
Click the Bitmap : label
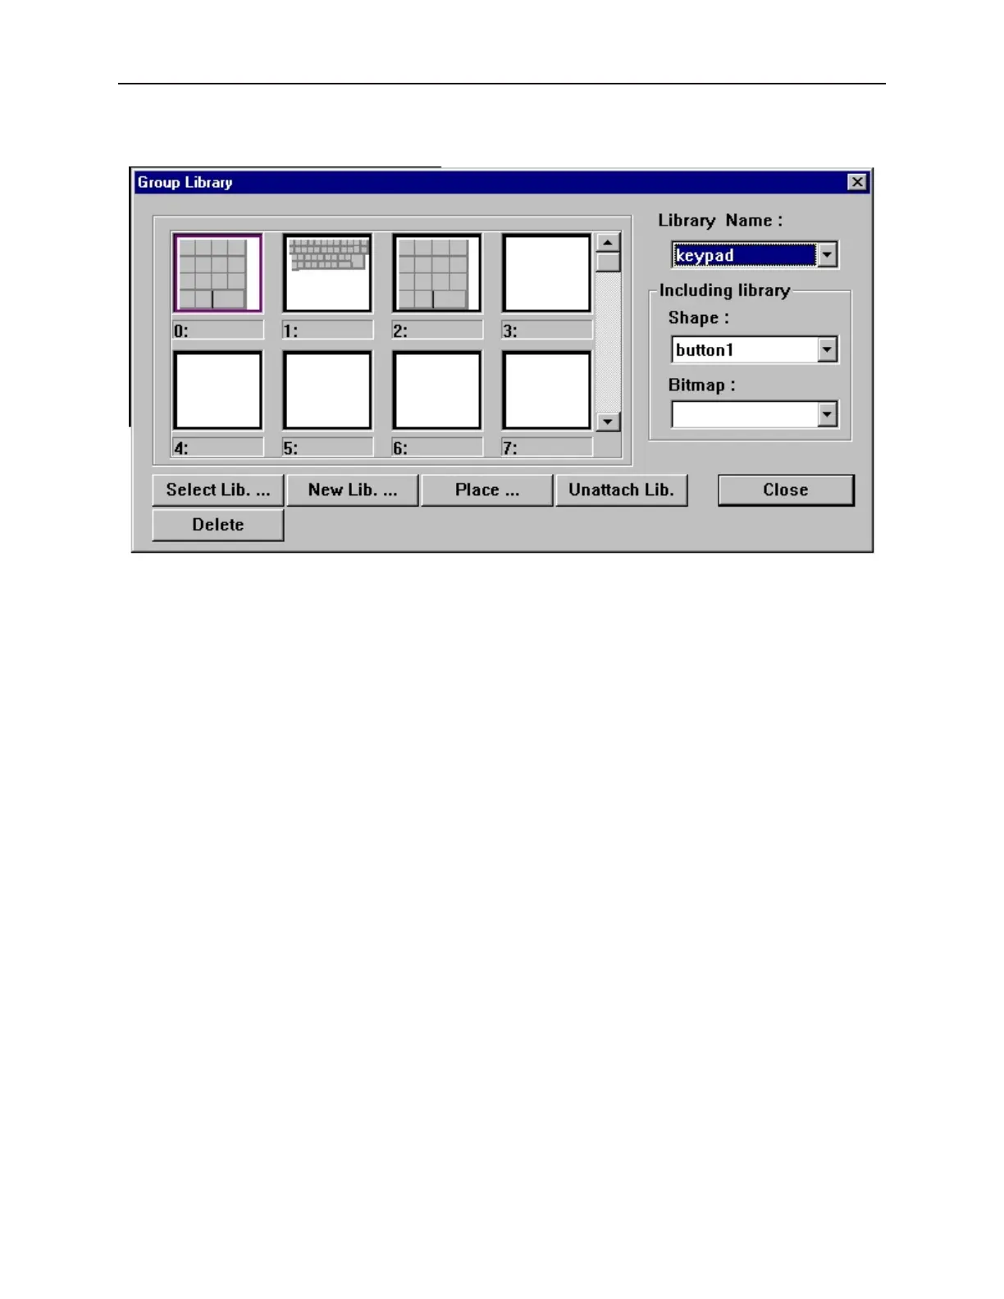(x=701, y=385)
